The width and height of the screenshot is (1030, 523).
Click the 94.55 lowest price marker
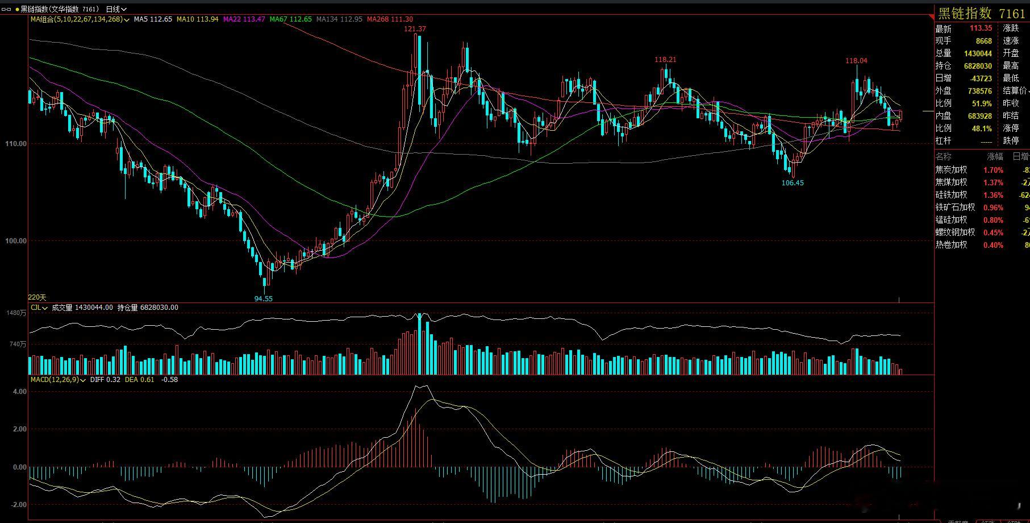[264, 298]
